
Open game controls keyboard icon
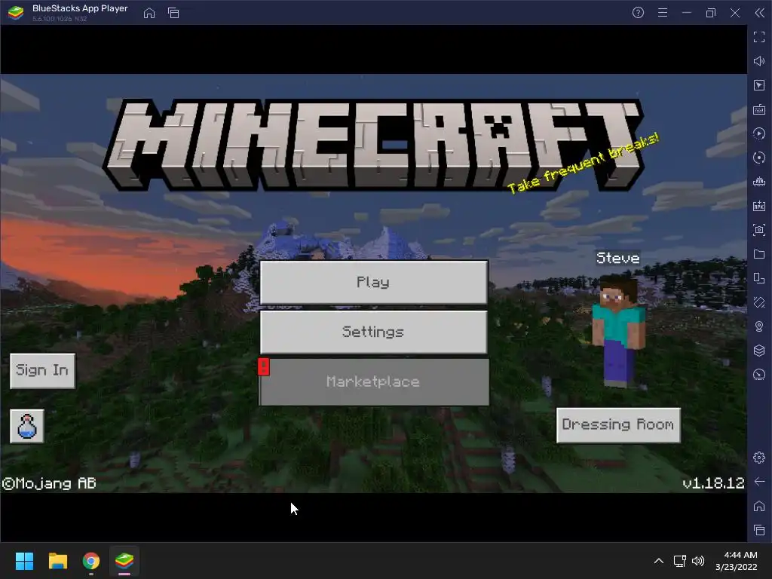pyautogui.click(x=759, y=109)
